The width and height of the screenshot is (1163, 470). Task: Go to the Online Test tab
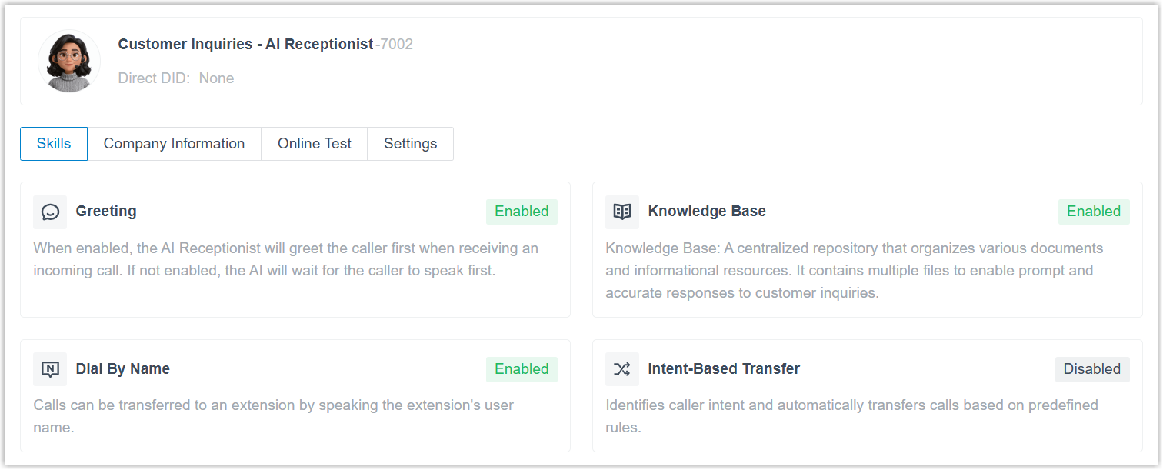pos(314,144)
